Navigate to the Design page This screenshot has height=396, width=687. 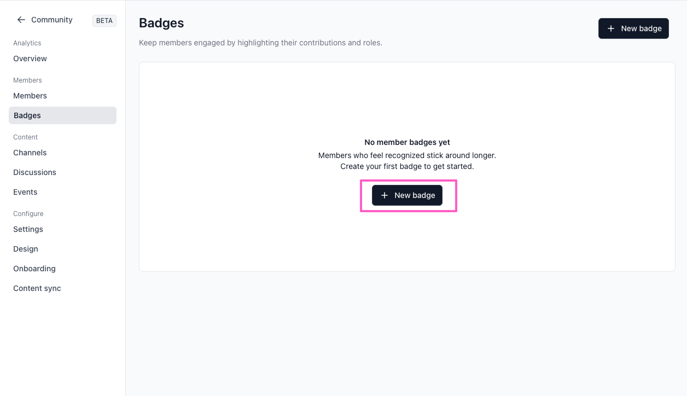point(26,249)
